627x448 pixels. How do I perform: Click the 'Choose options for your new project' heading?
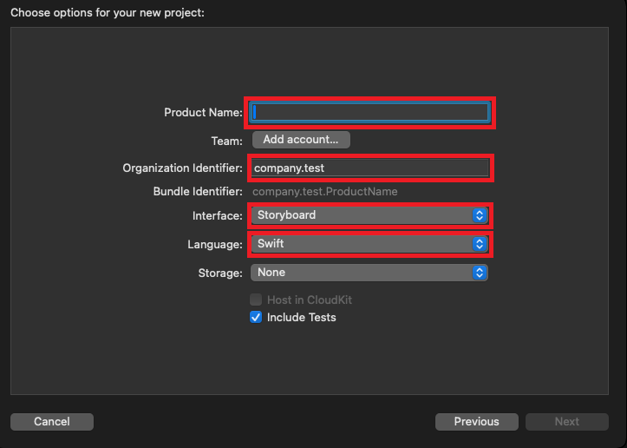click(x=108, y=13)
